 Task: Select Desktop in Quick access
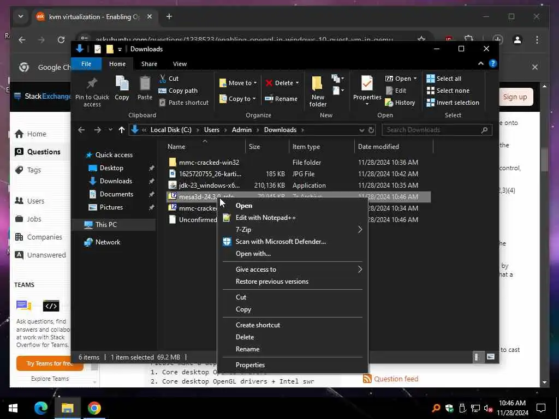[111, 168]
